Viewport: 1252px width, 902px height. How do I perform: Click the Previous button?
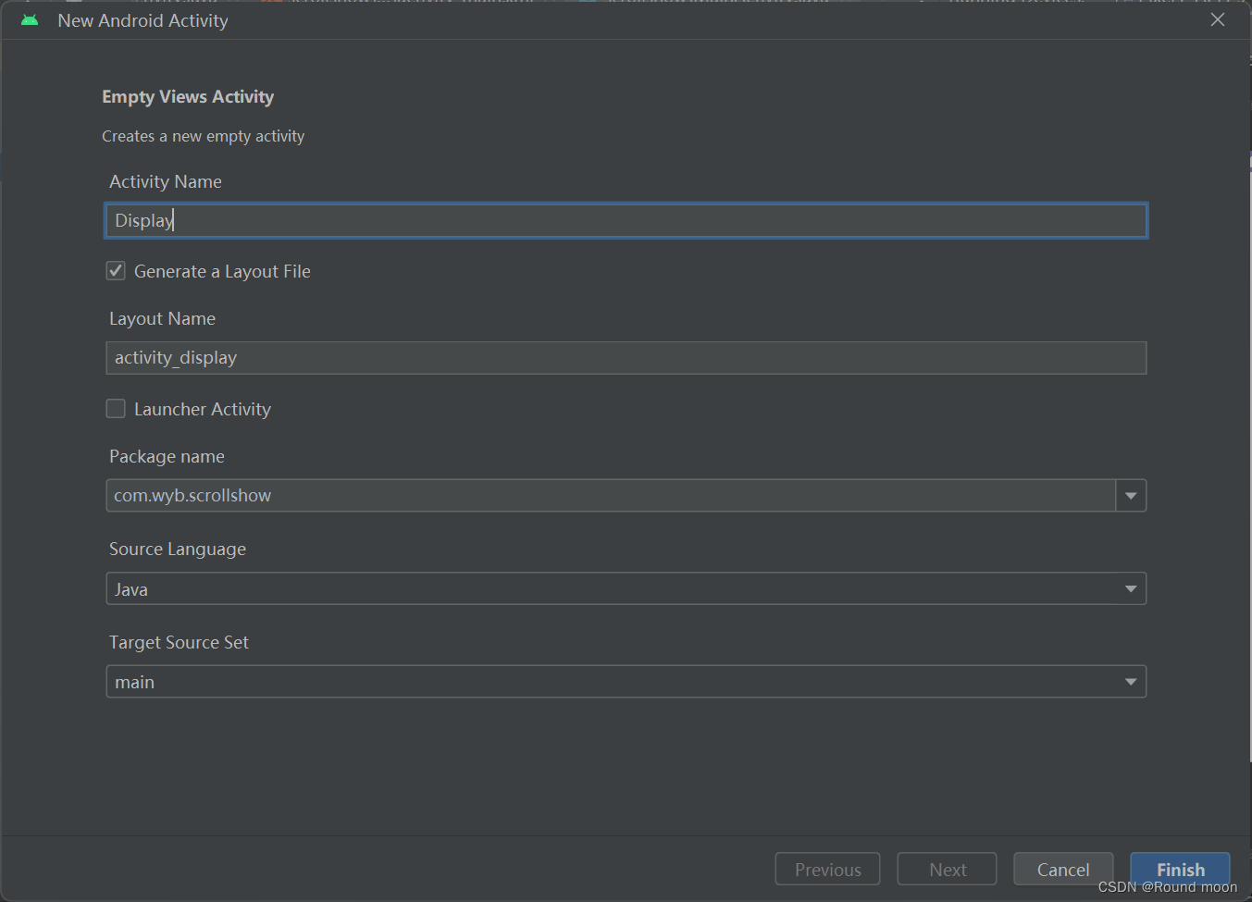click(827, 870)
